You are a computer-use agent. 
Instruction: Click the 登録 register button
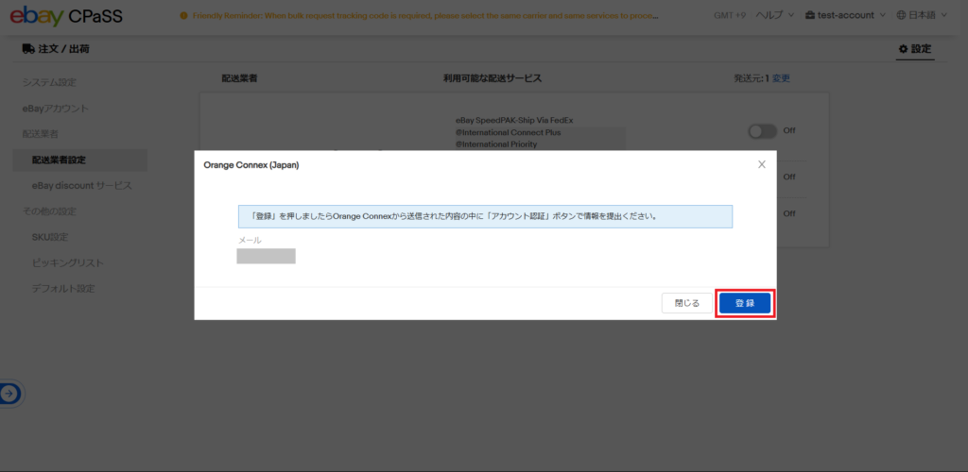[x=745, y=303]
